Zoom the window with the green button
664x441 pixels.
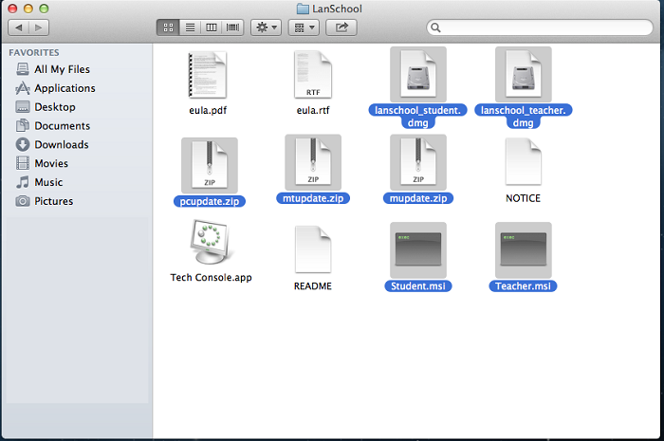click(x=44, y=8)
